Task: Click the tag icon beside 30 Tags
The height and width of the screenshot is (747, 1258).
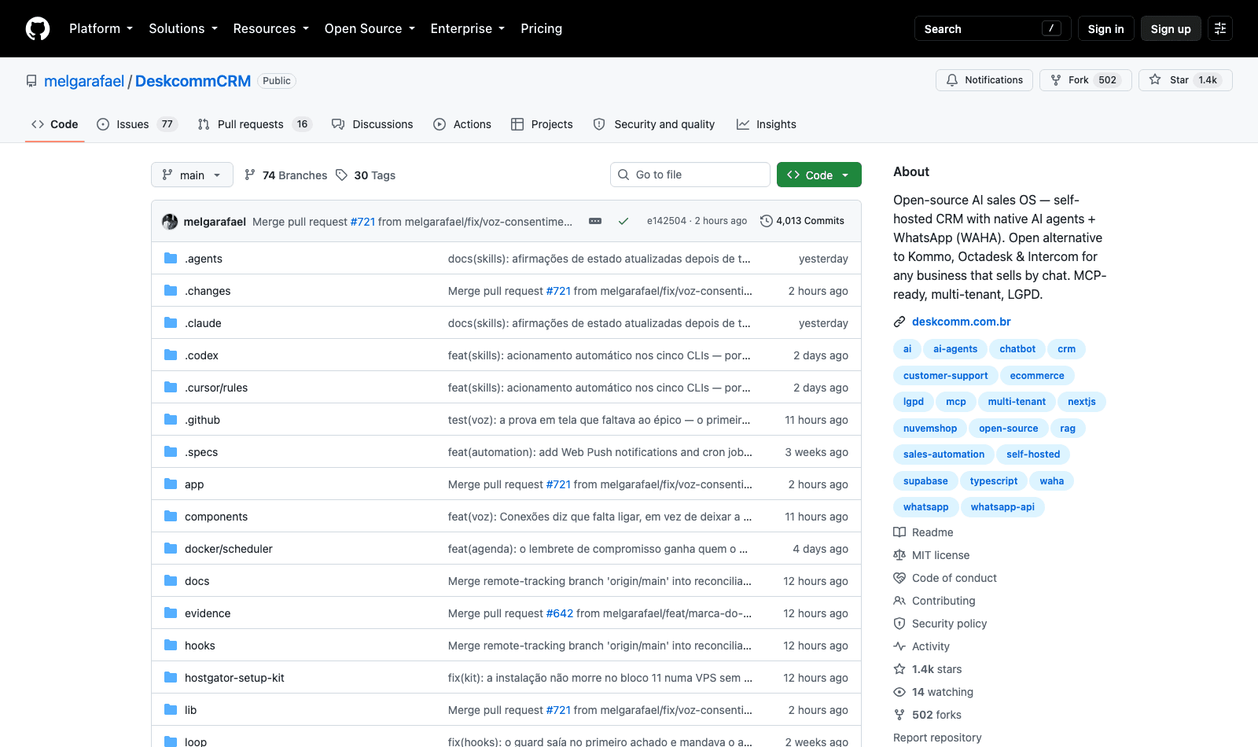Action: (x=341, y=175)
